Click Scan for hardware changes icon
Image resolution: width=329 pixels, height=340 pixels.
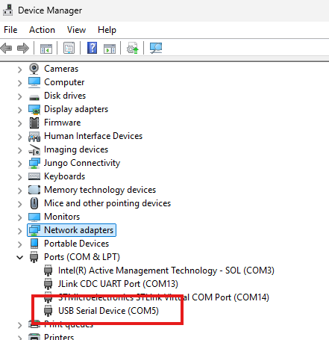tap(156, 48)
